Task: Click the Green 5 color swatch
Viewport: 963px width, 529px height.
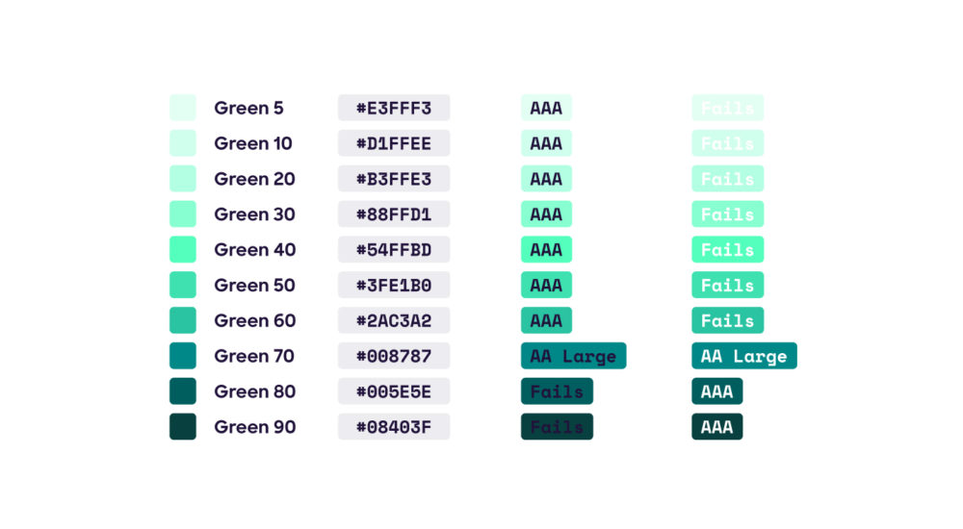Action: click(182, 108)
